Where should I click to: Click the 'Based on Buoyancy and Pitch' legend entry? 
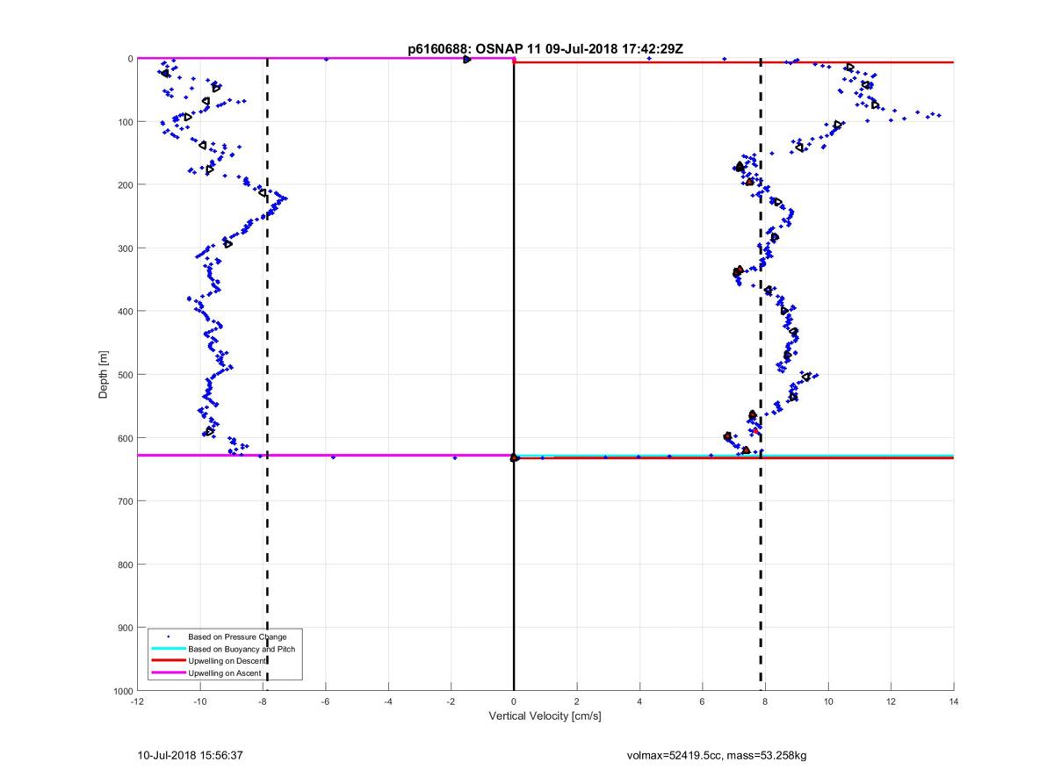(242, 649)
